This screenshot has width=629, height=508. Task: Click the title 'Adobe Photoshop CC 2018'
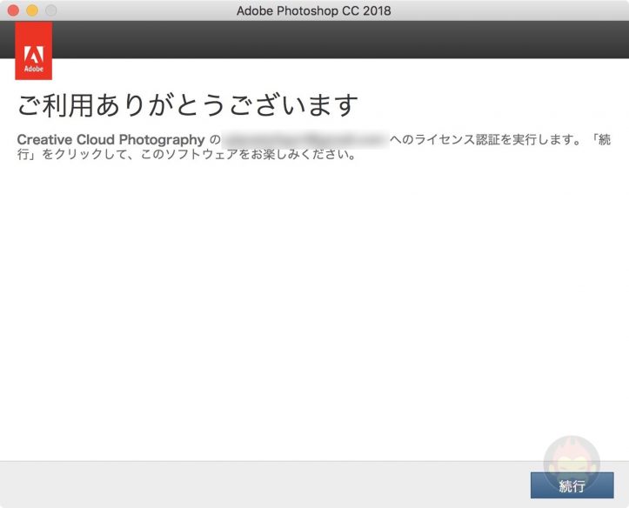coord(314,10)
